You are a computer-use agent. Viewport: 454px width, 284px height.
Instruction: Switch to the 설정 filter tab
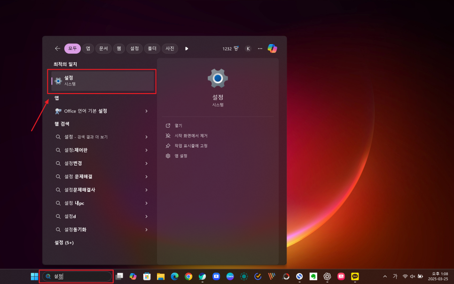(134, 48)
